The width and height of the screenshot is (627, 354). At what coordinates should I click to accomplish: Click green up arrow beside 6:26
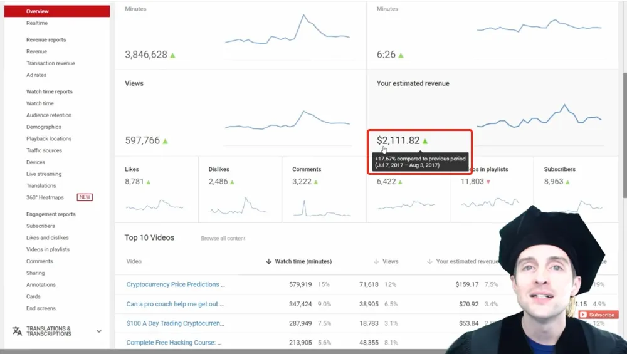tap(401, 55)
